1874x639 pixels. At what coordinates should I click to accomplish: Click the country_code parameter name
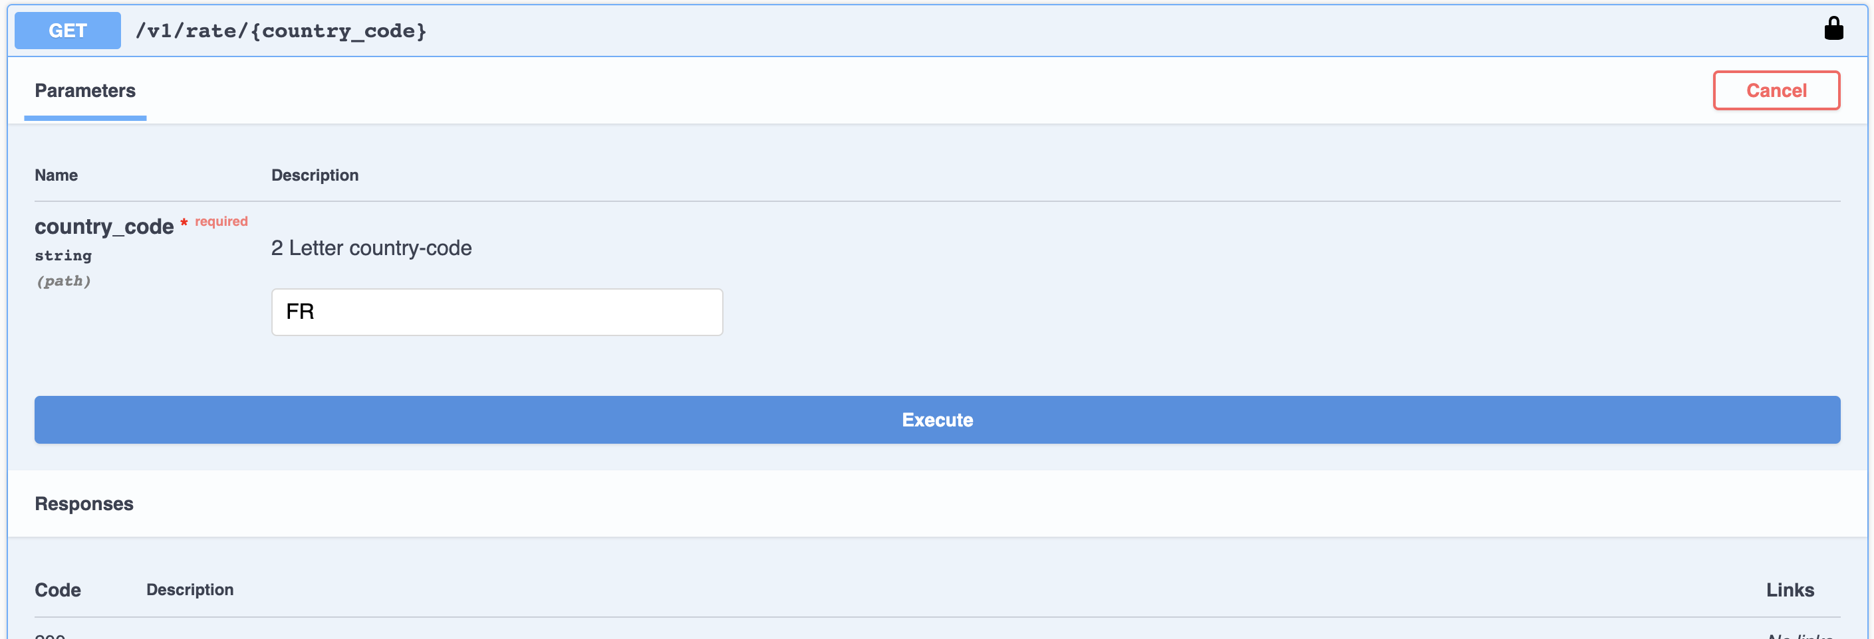(x=104, y=227)
